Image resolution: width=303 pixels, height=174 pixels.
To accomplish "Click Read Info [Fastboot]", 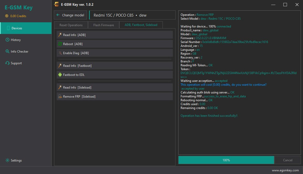I will pos(115,66).
